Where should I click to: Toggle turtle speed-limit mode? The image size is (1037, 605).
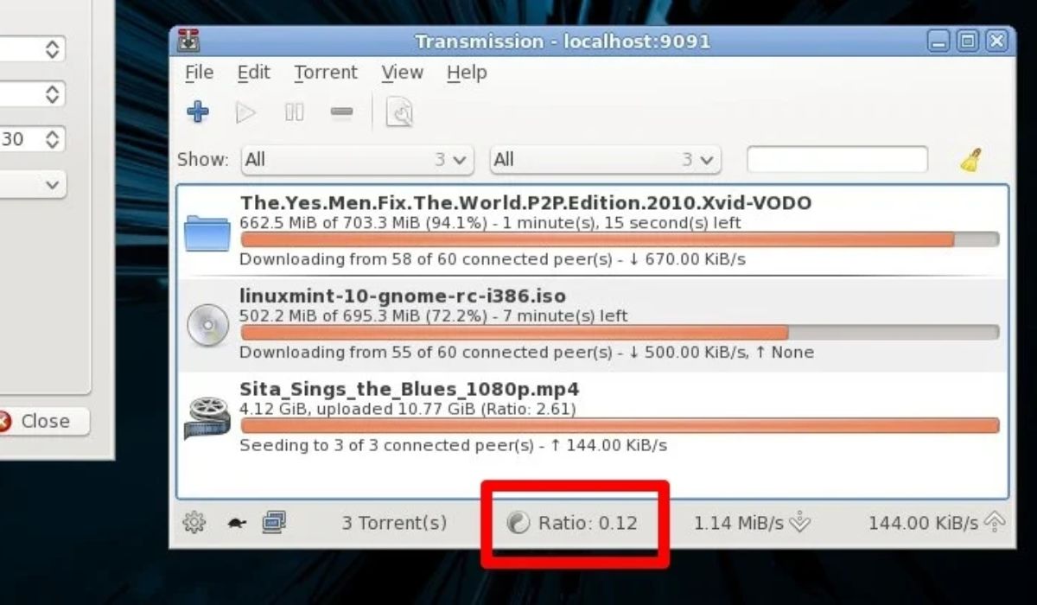(237, 523)
